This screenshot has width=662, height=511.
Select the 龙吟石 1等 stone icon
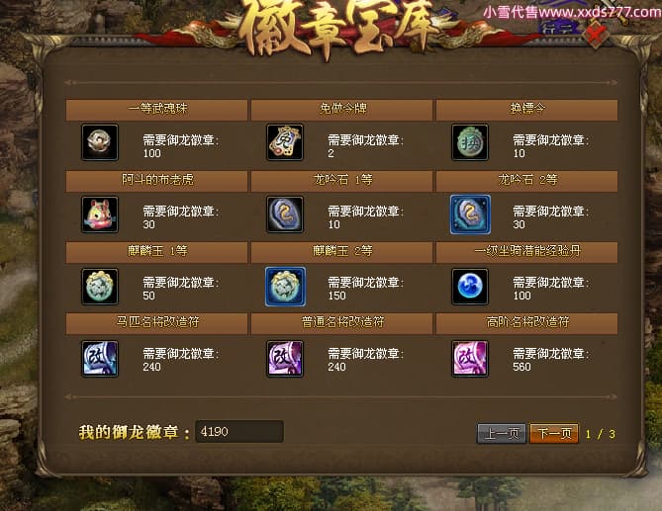tap(285, 214)
